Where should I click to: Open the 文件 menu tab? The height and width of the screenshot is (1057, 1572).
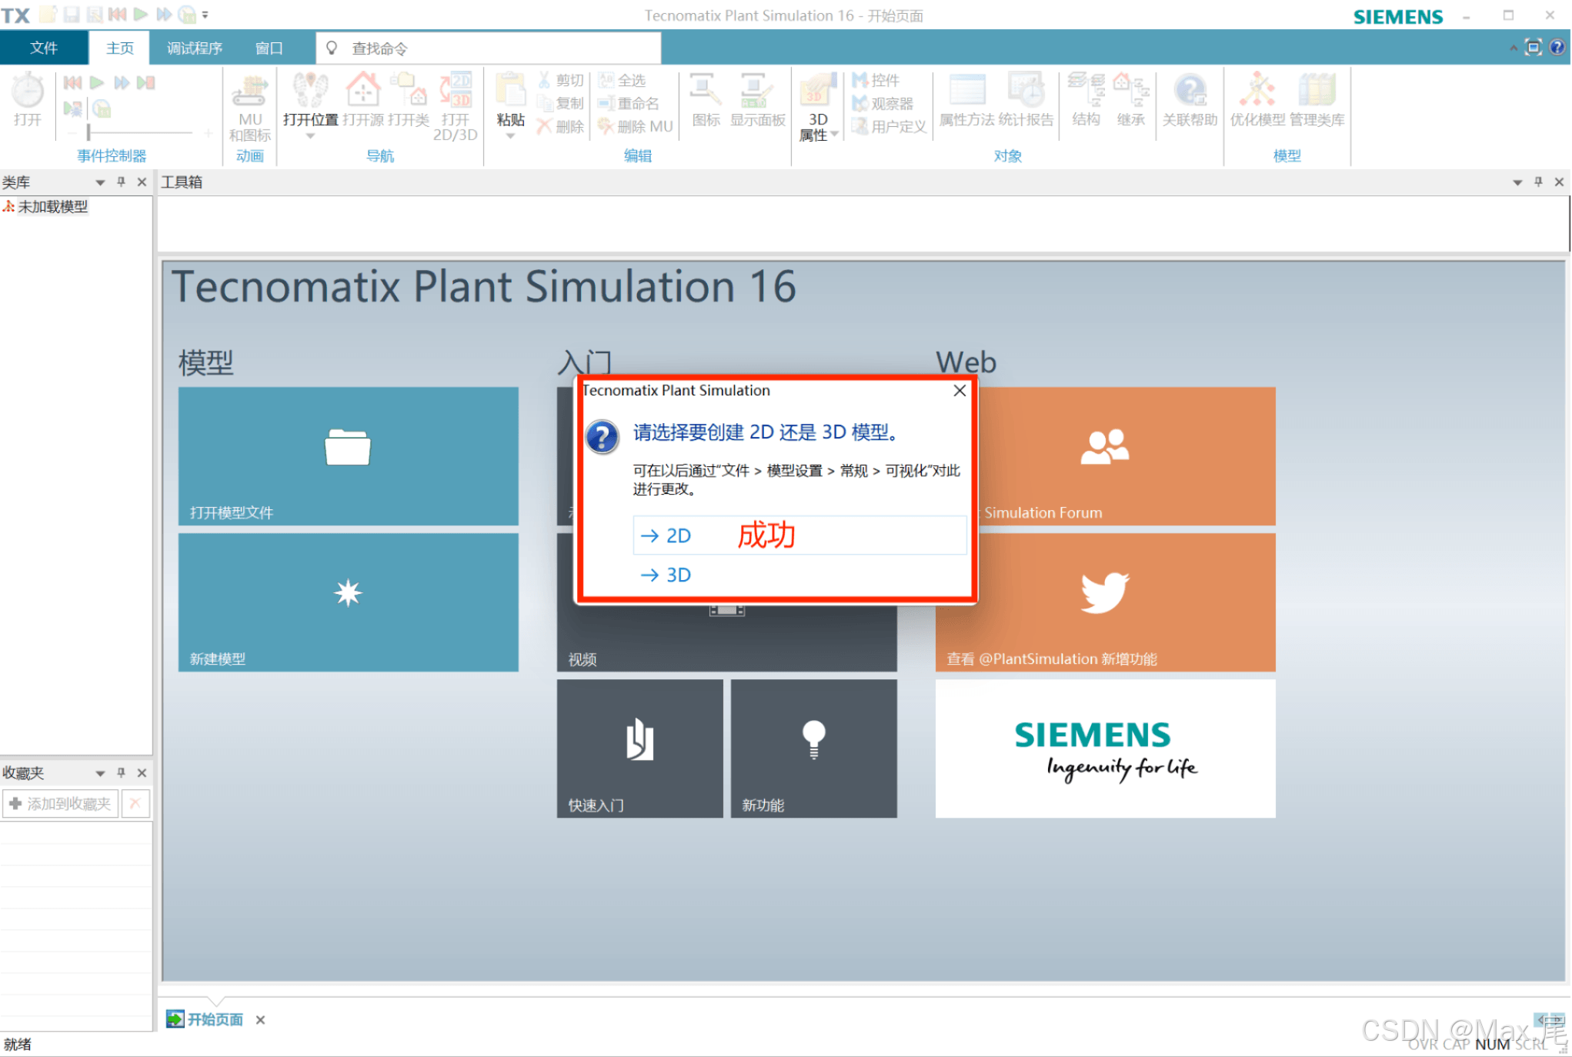tap(44, 48)
